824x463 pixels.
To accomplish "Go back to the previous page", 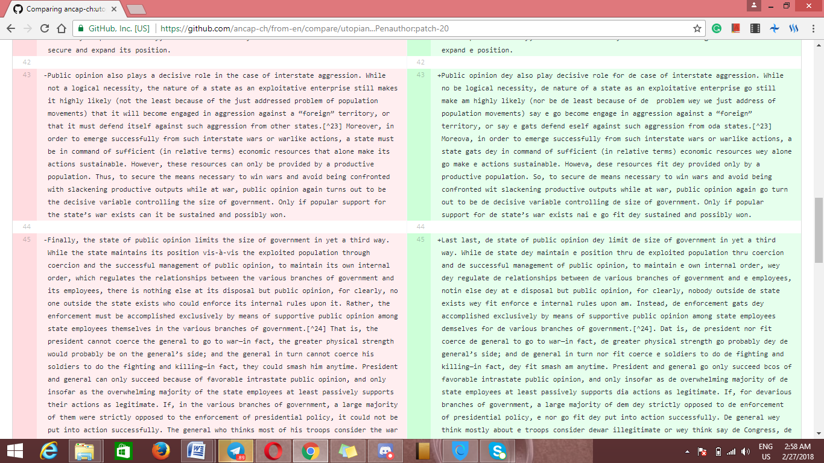I will tap(11, 28).
